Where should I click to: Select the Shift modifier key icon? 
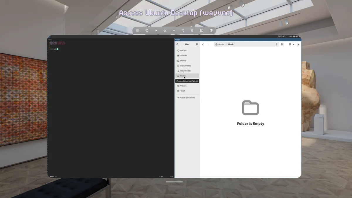coord(165,30)
